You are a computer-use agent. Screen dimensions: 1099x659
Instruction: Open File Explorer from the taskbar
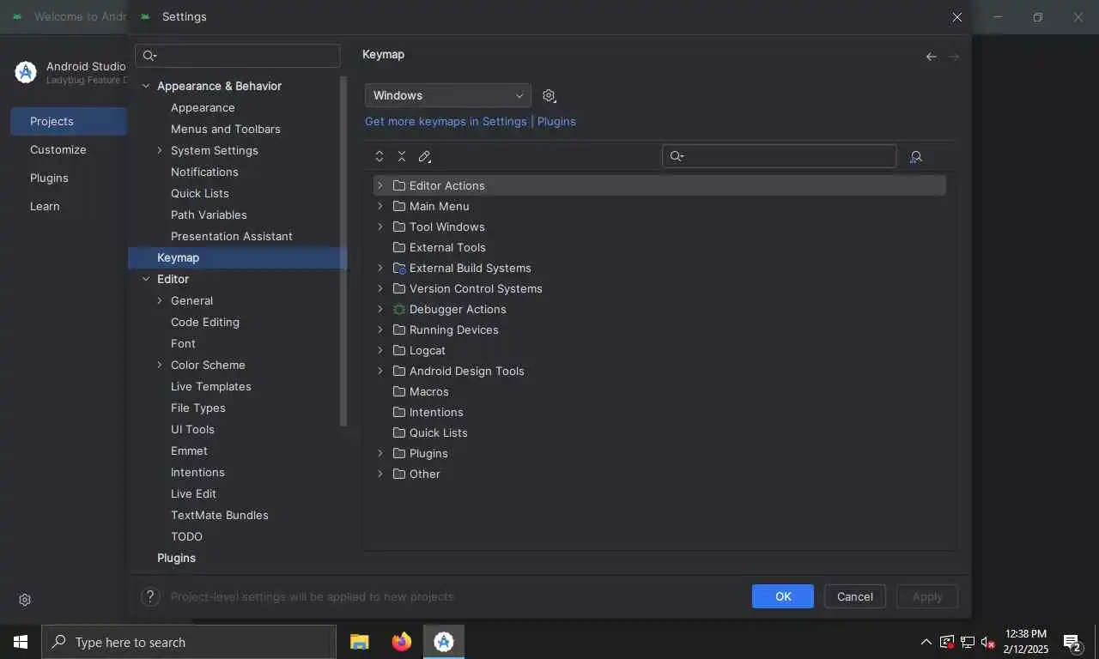click(x=360, y=642)
